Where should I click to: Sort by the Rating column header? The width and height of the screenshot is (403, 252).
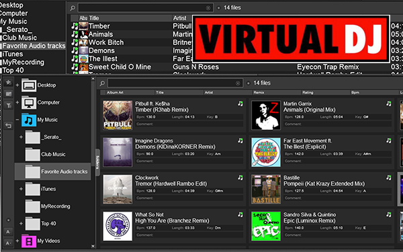pos(326,93)
